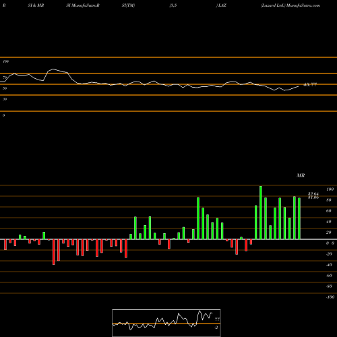337x337 pixels.
Task: Click the RSI current value '45.77'
Action: click(x=310, y=85)
